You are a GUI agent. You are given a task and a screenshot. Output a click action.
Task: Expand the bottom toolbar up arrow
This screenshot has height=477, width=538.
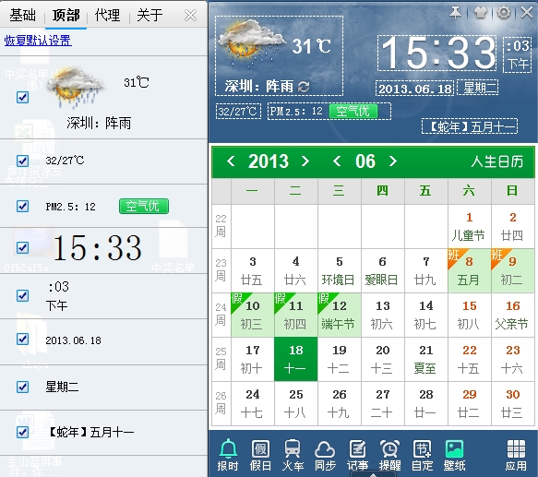[373, 474]
